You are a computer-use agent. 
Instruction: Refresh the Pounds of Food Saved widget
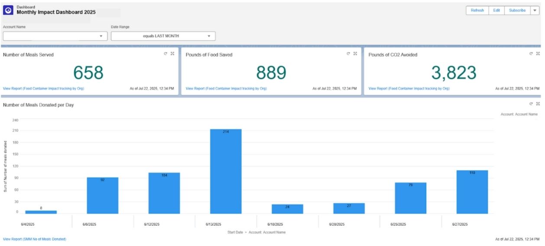[x=348, y=54]
